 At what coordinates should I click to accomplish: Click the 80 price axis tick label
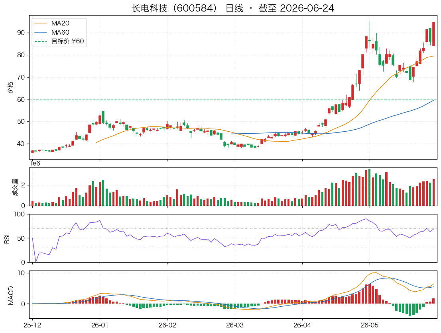pyautogui.click(x=21, y=55)
